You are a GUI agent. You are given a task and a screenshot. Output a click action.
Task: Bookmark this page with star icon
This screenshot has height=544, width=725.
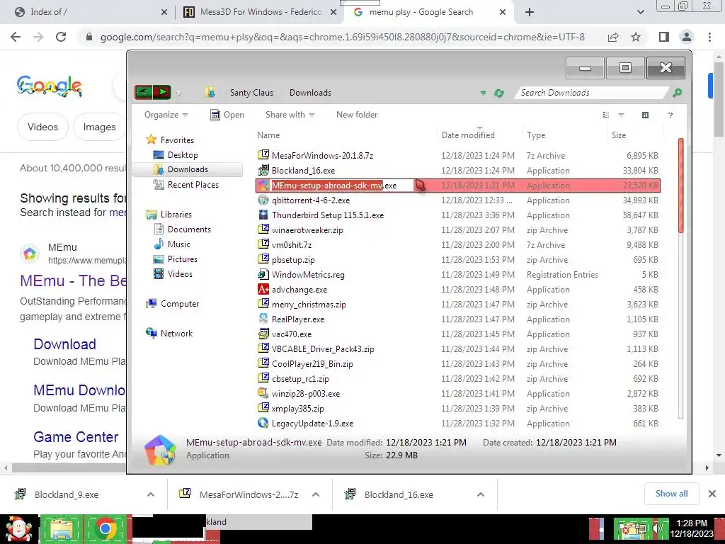[x=636, y=37]
